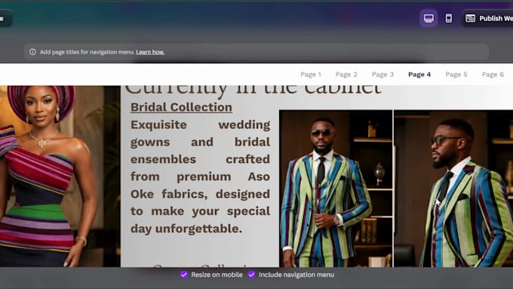Viewport: 513px width, 289px height.
Task: Click the info icon beside page titles hint
Action: (x=32, y=52)
